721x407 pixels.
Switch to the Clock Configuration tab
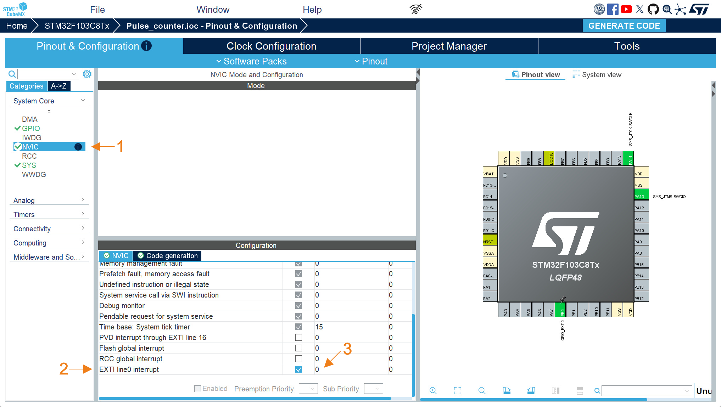(272, 46)
